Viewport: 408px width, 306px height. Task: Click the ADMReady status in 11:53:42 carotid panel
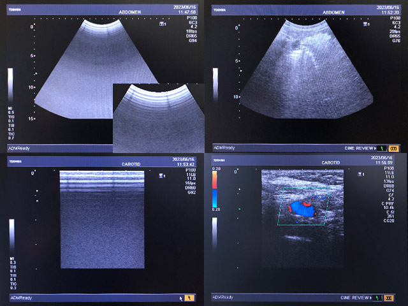pos(21,298)
